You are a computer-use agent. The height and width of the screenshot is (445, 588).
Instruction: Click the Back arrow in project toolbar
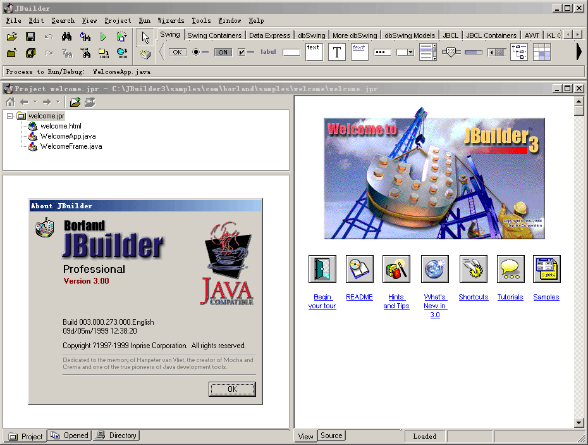tap(25, 102)
